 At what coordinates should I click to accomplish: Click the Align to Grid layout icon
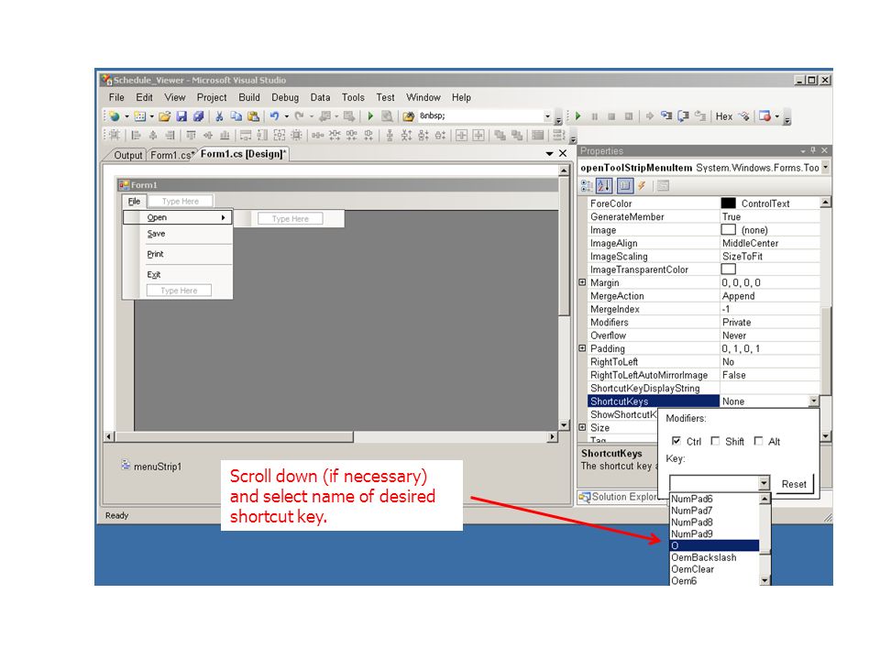114,136
